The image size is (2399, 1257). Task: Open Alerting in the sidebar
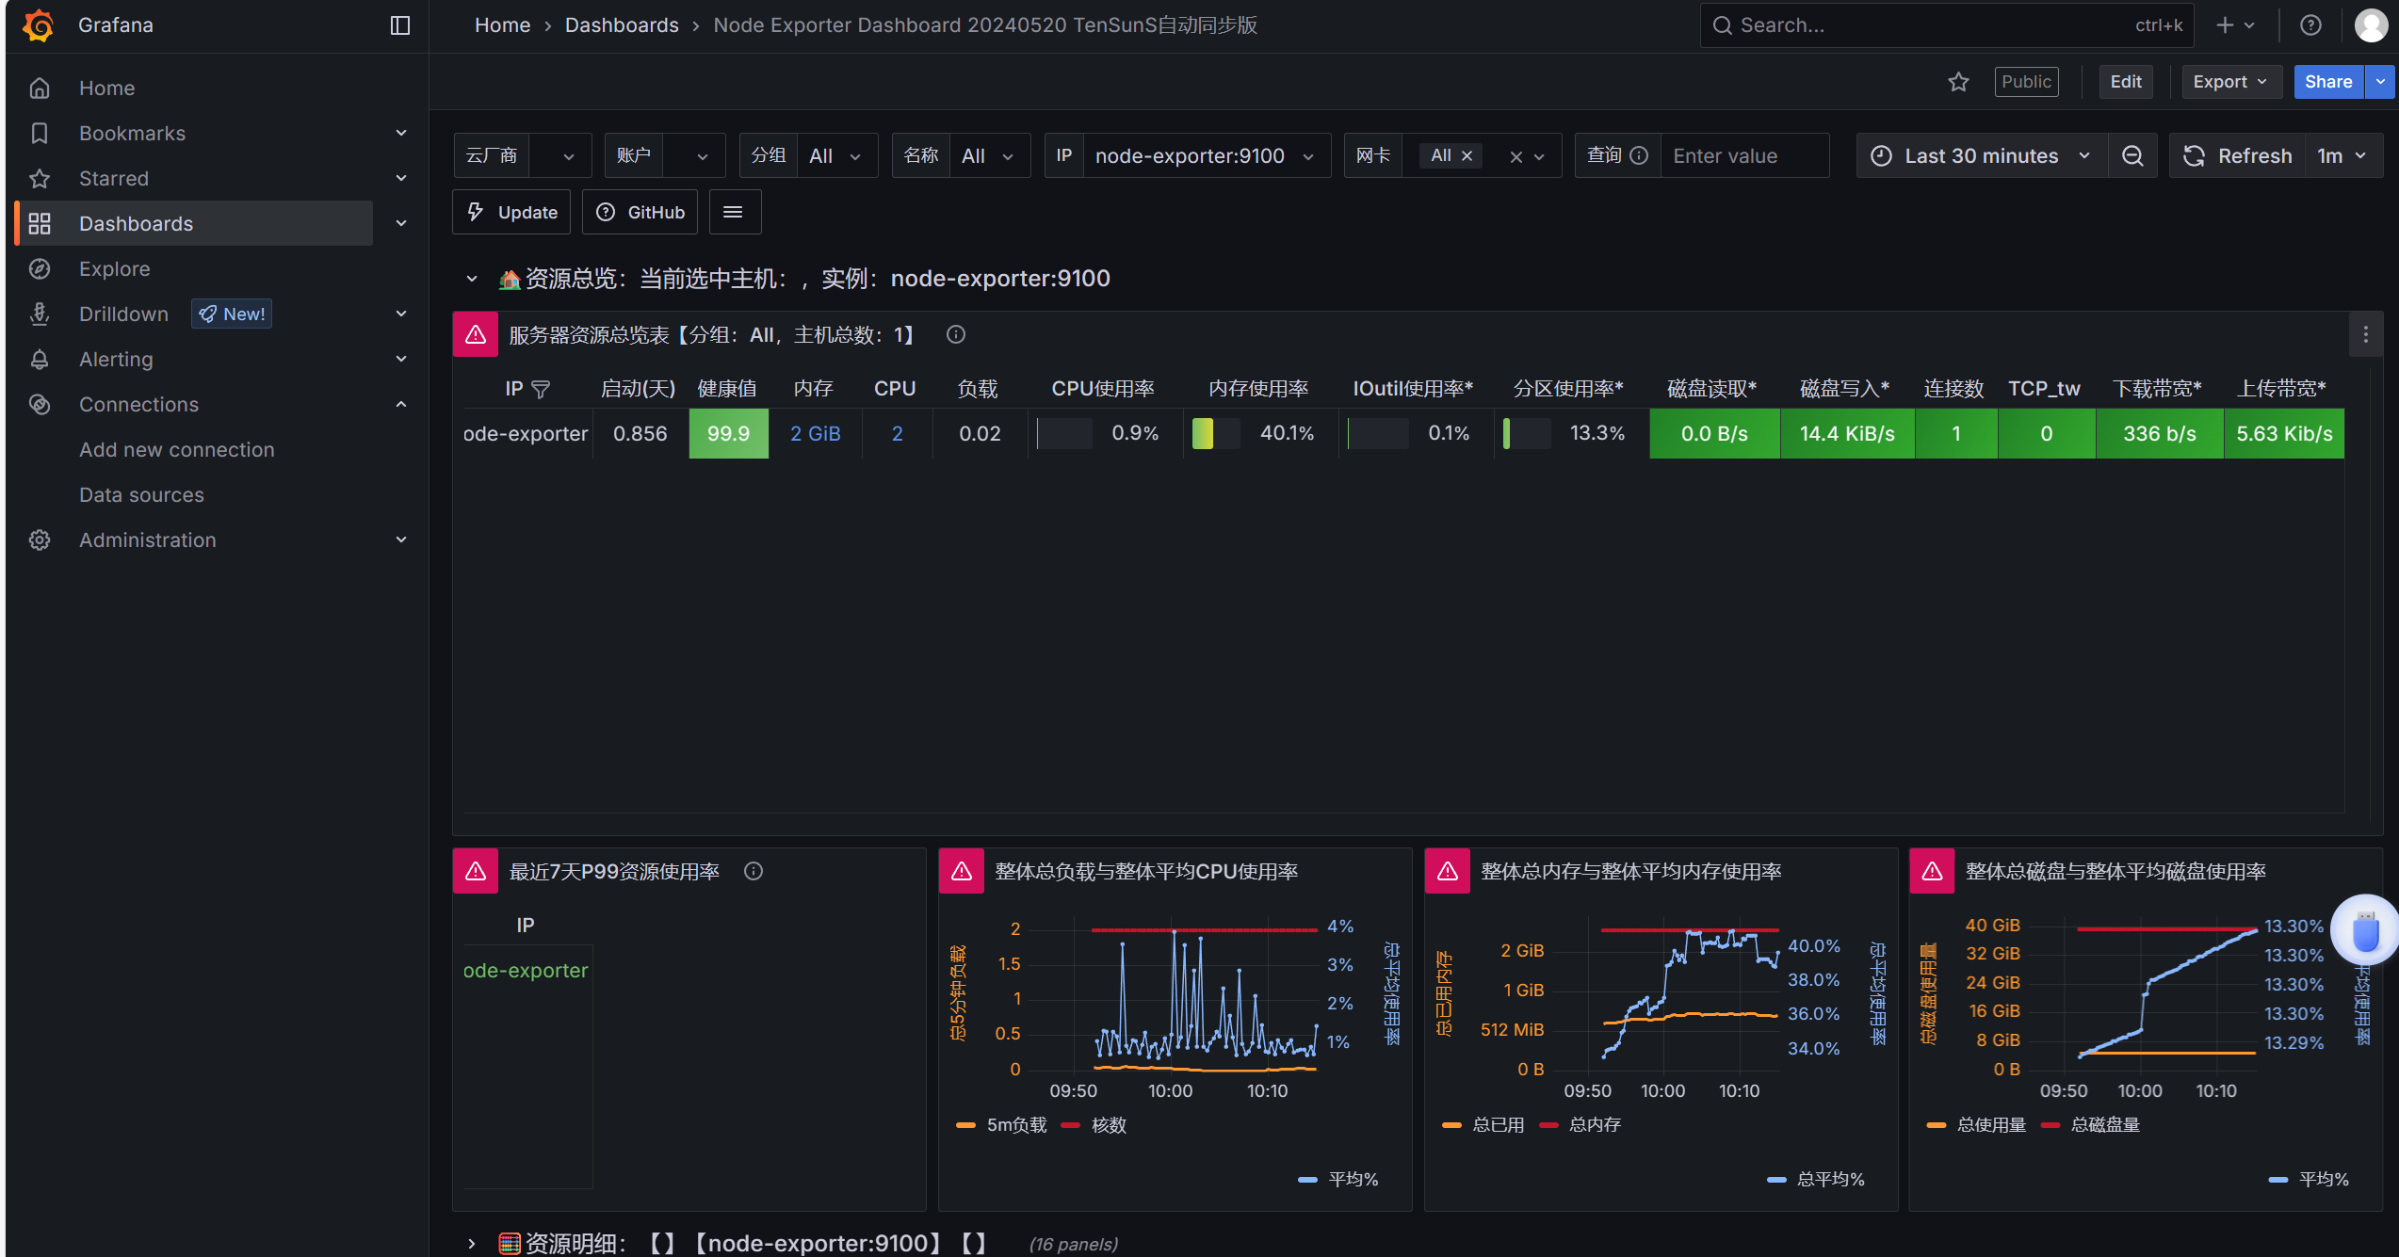(116, 359)
